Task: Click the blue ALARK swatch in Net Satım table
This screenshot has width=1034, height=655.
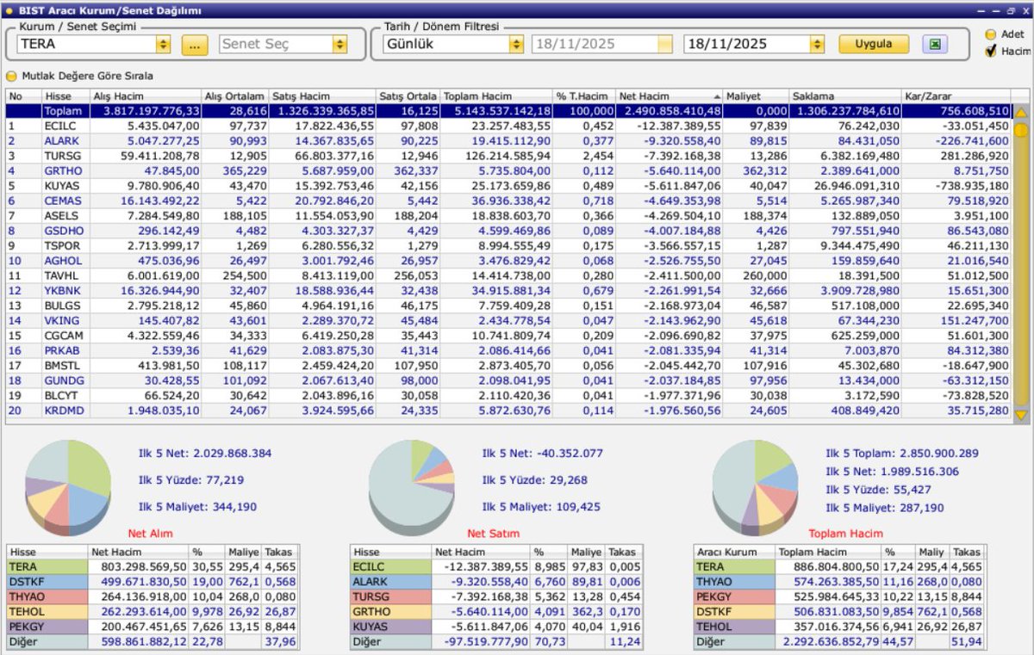Action: pos(391,582)
